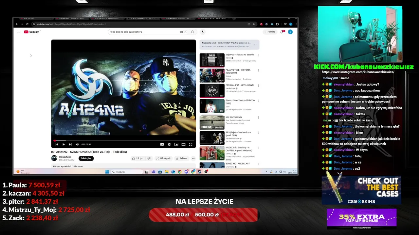The image size is (419, 235).
Task: Open Mój YouTube Mix playlist
Action: tap(234, 117)
